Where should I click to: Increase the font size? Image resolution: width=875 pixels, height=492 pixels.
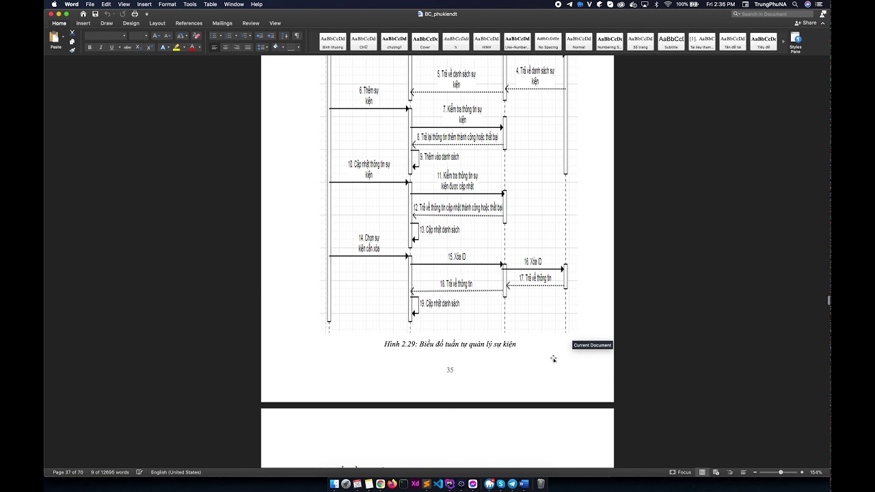click(x=156, y=36)
